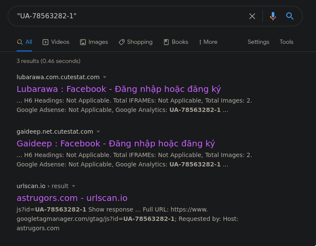Expand the More menu

click(208, 42)
